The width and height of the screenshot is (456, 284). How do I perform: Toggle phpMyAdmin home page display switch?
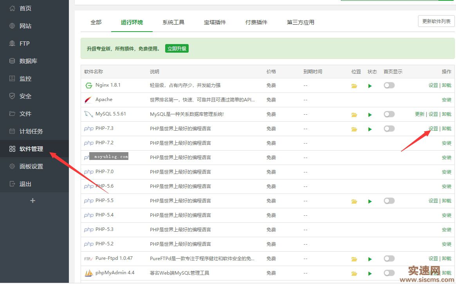pyautogui.click(x=389, y=273)
